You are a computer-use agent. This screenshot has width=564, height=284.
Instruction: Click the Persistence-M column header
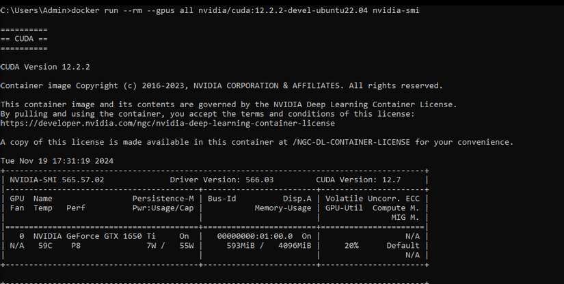[x=163, y=199]
